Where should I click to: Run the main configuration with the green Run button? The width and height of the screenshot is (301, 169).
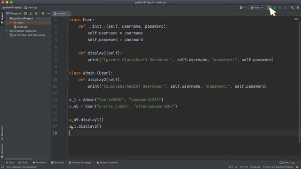[269, 8]
